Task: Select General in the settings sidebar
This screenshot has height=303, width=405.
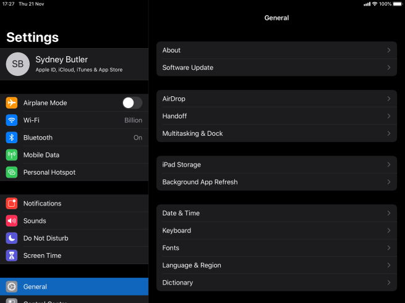Action: (74, 286)
